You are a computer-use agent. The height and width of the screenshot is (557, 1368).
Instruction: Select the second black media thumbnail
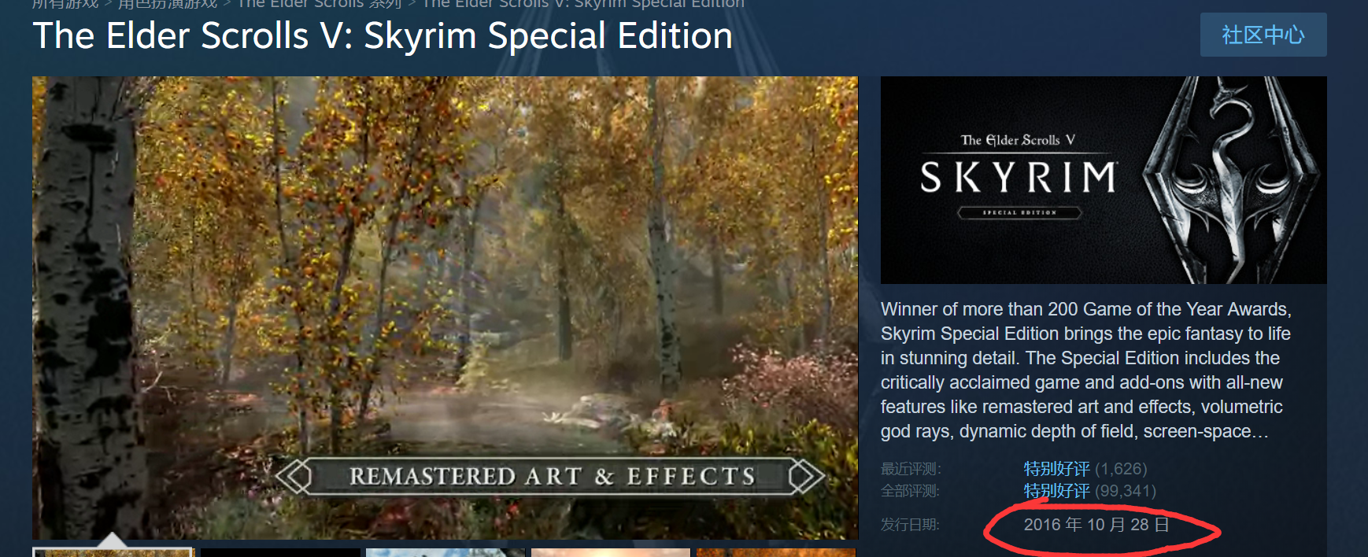coord(280,552)
